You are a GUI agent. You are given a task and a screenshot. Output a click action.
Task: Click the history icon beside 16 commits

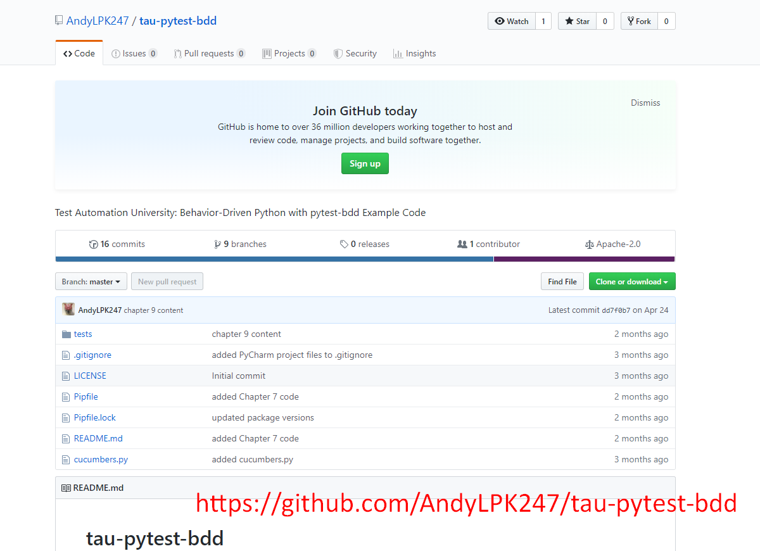click(94, 244)
